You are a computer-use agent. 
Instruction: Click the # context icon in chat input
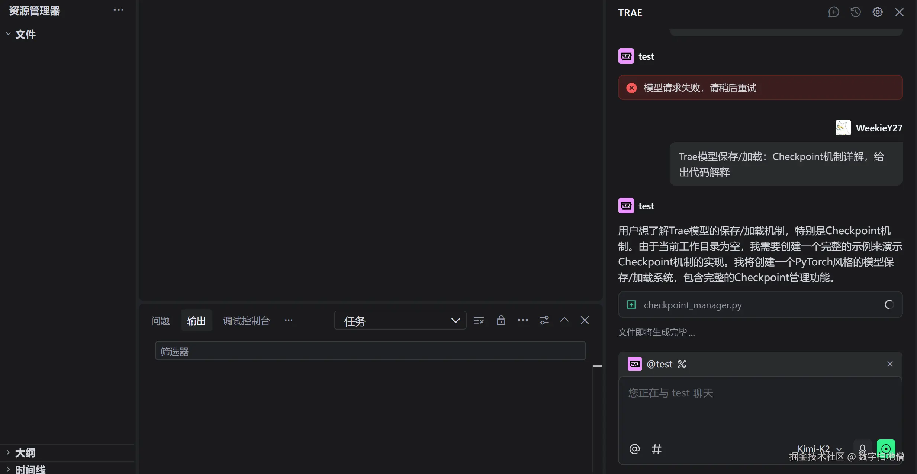tap(657, 449)
